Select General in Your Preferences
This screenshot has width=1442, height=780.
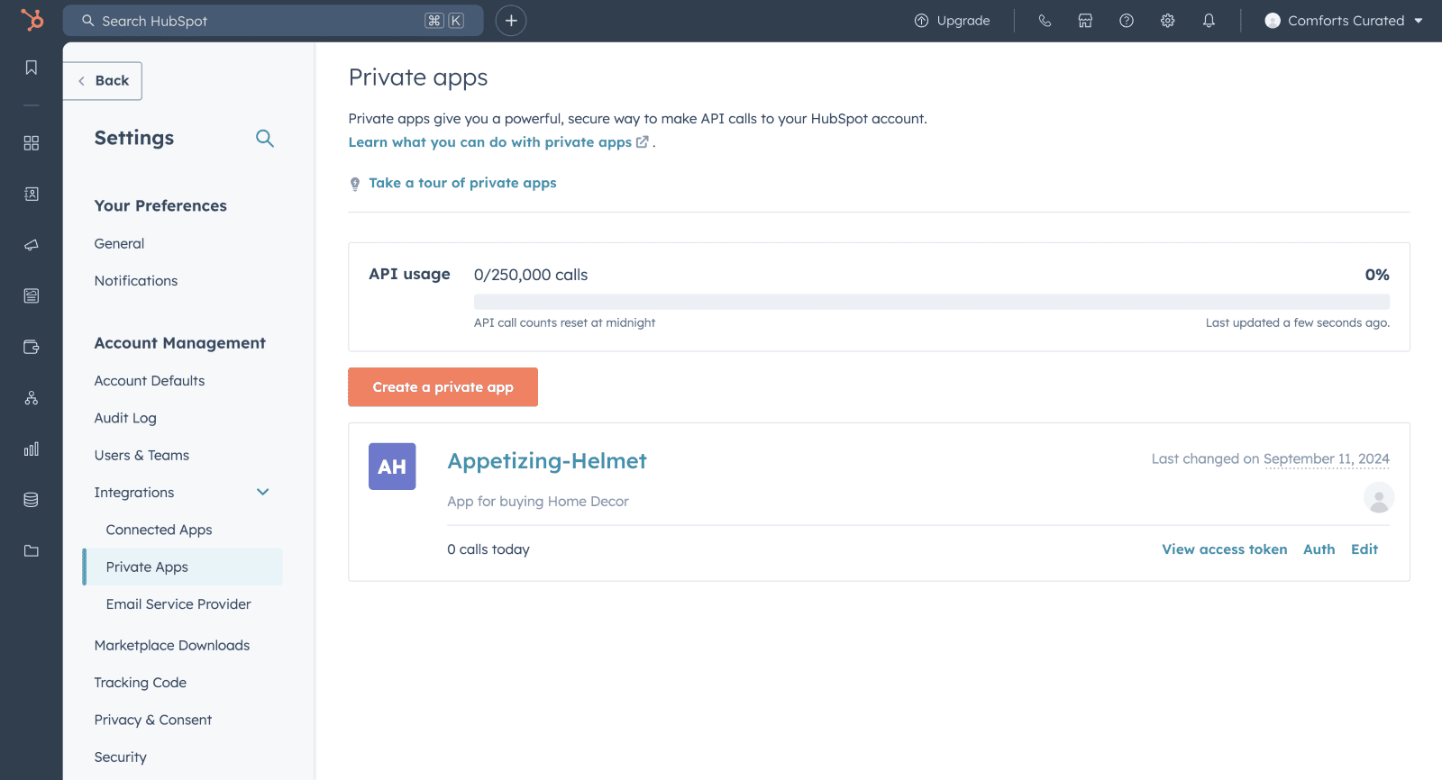[119, 244]
